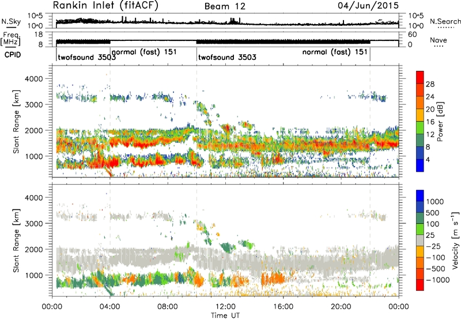Click the blue 1000 m/s velocity band
This screenshot has width=461, height=319.
(x=420, y=196)
